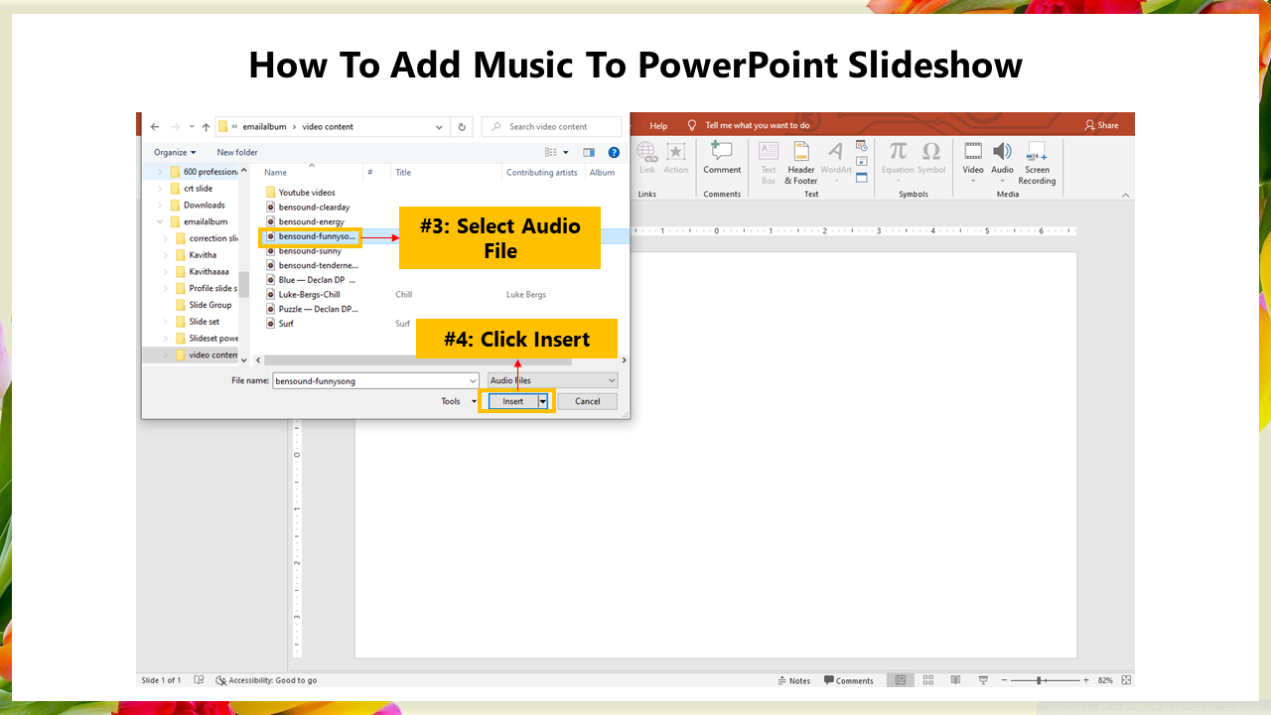Refresh the video content folder listing
1271x715 pixels.
click(462, 127)
